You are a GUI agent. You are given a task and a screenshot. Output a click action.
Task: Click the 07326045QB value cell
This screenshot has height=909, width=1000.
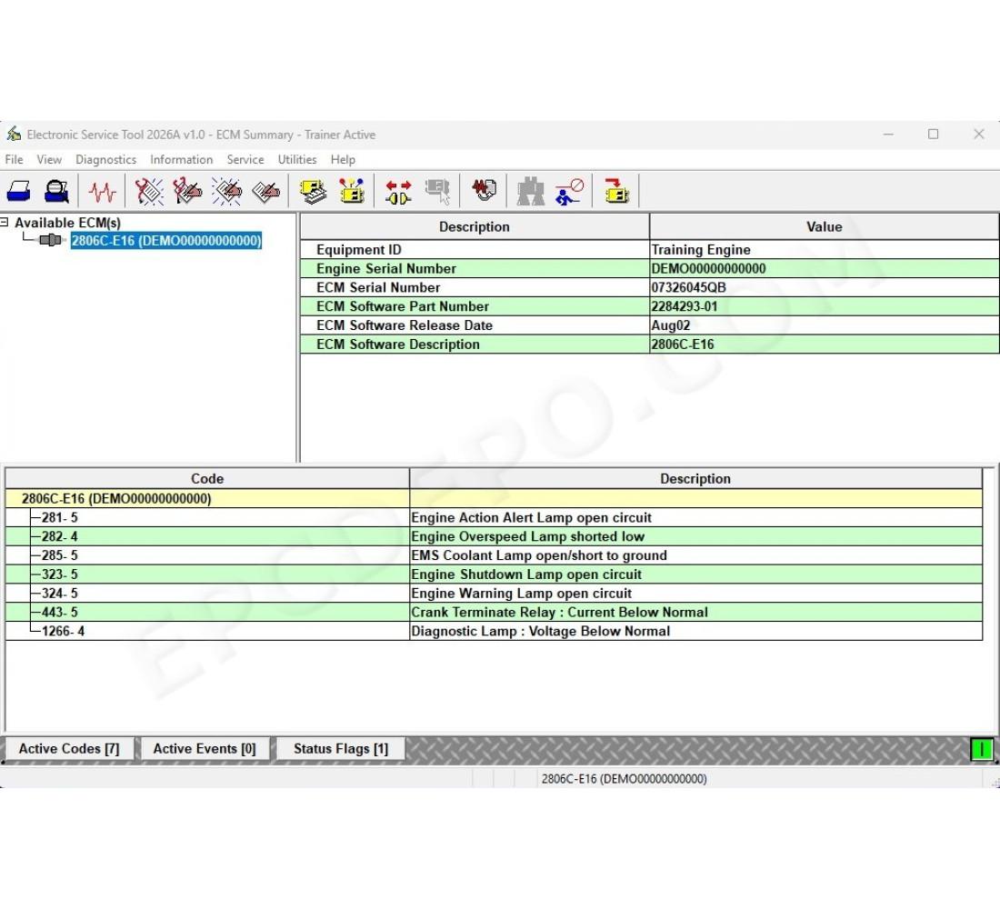tap(824, 287)
